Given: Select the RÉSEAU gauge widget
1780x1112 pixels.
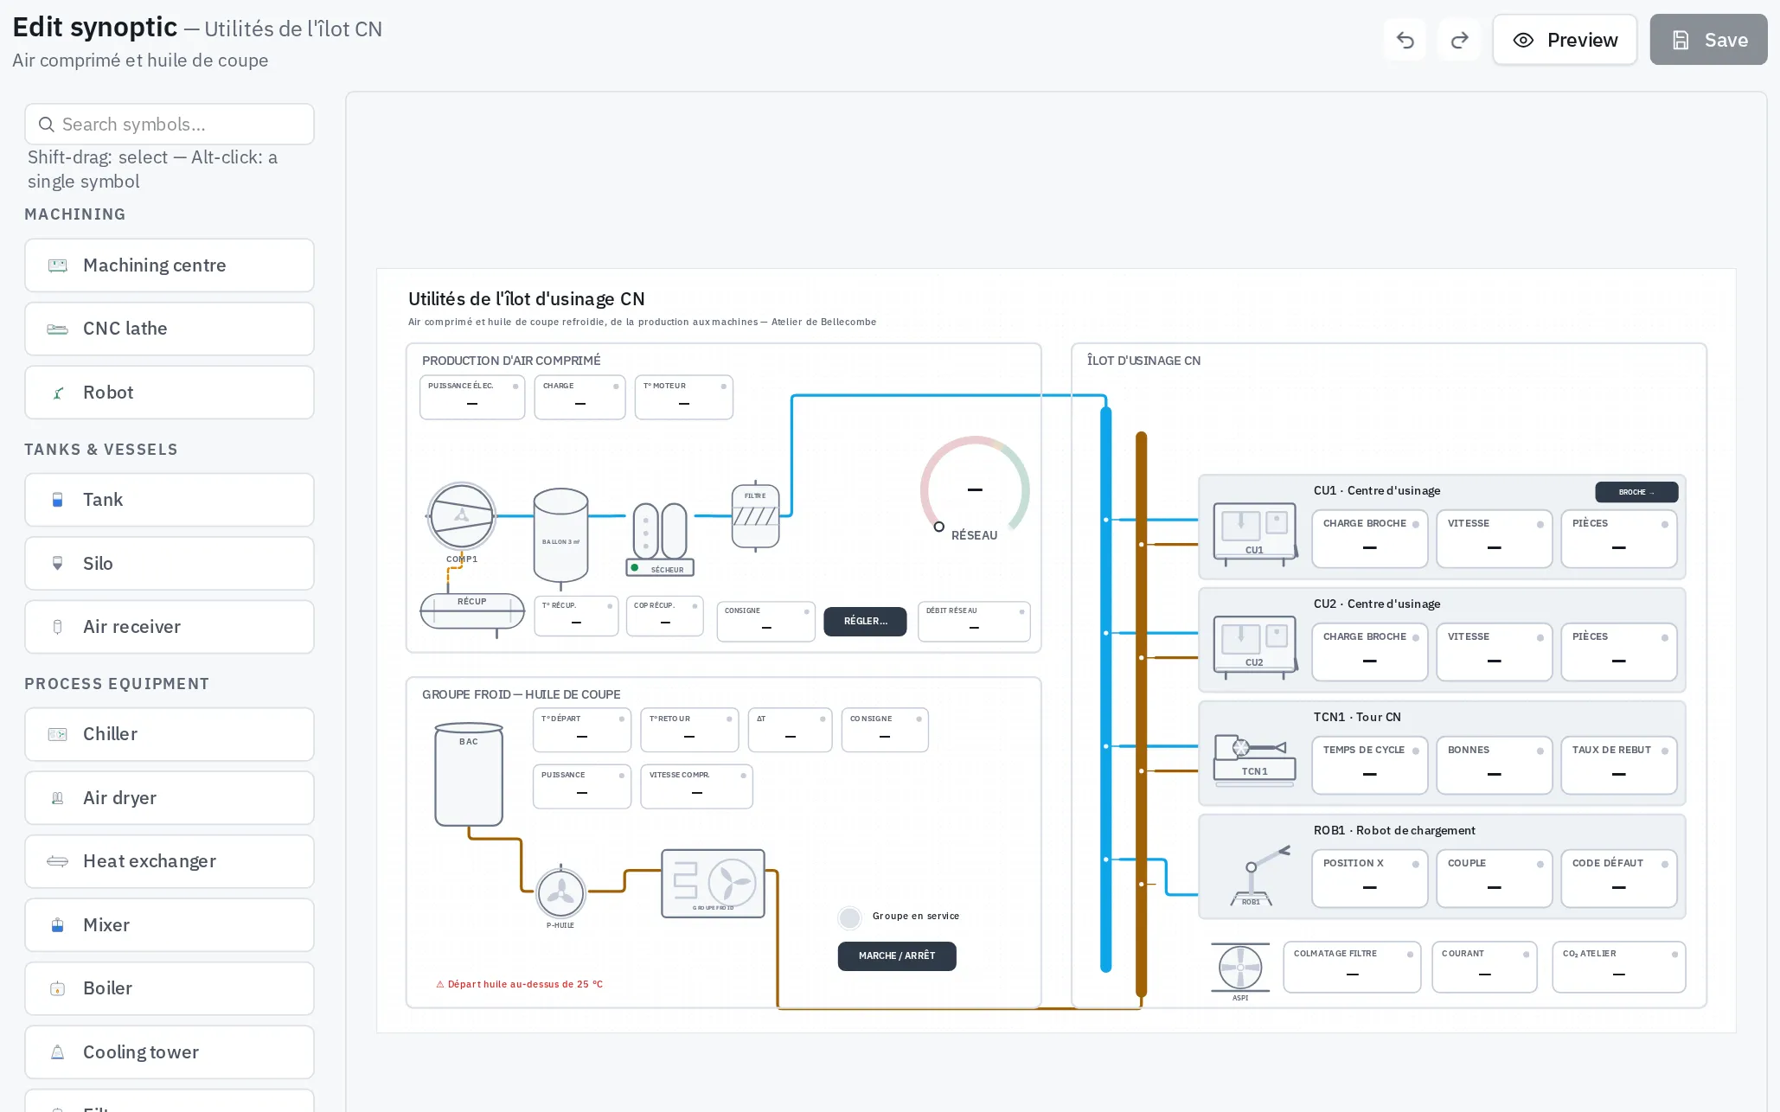Looking at the screenshot, I should (975, 489).
